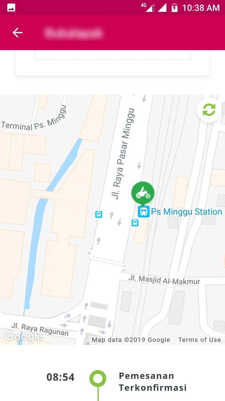Tap the Jl. Masjid Al-Makmur street label
Screen dimensions: 225x401
tap(164, 280)
